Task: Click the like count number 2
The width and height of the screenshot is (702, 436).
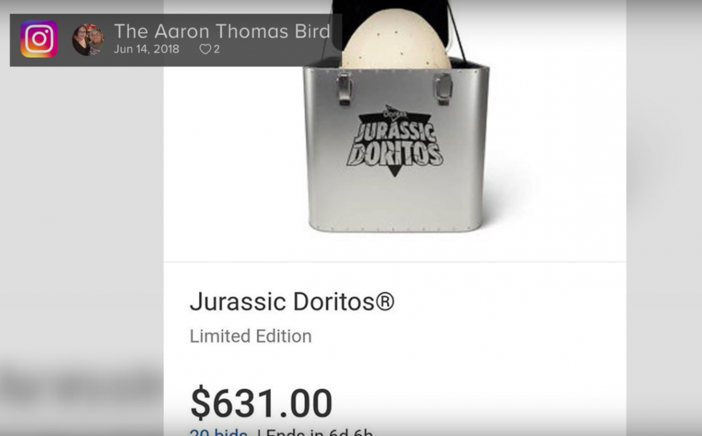Action: 216,50
